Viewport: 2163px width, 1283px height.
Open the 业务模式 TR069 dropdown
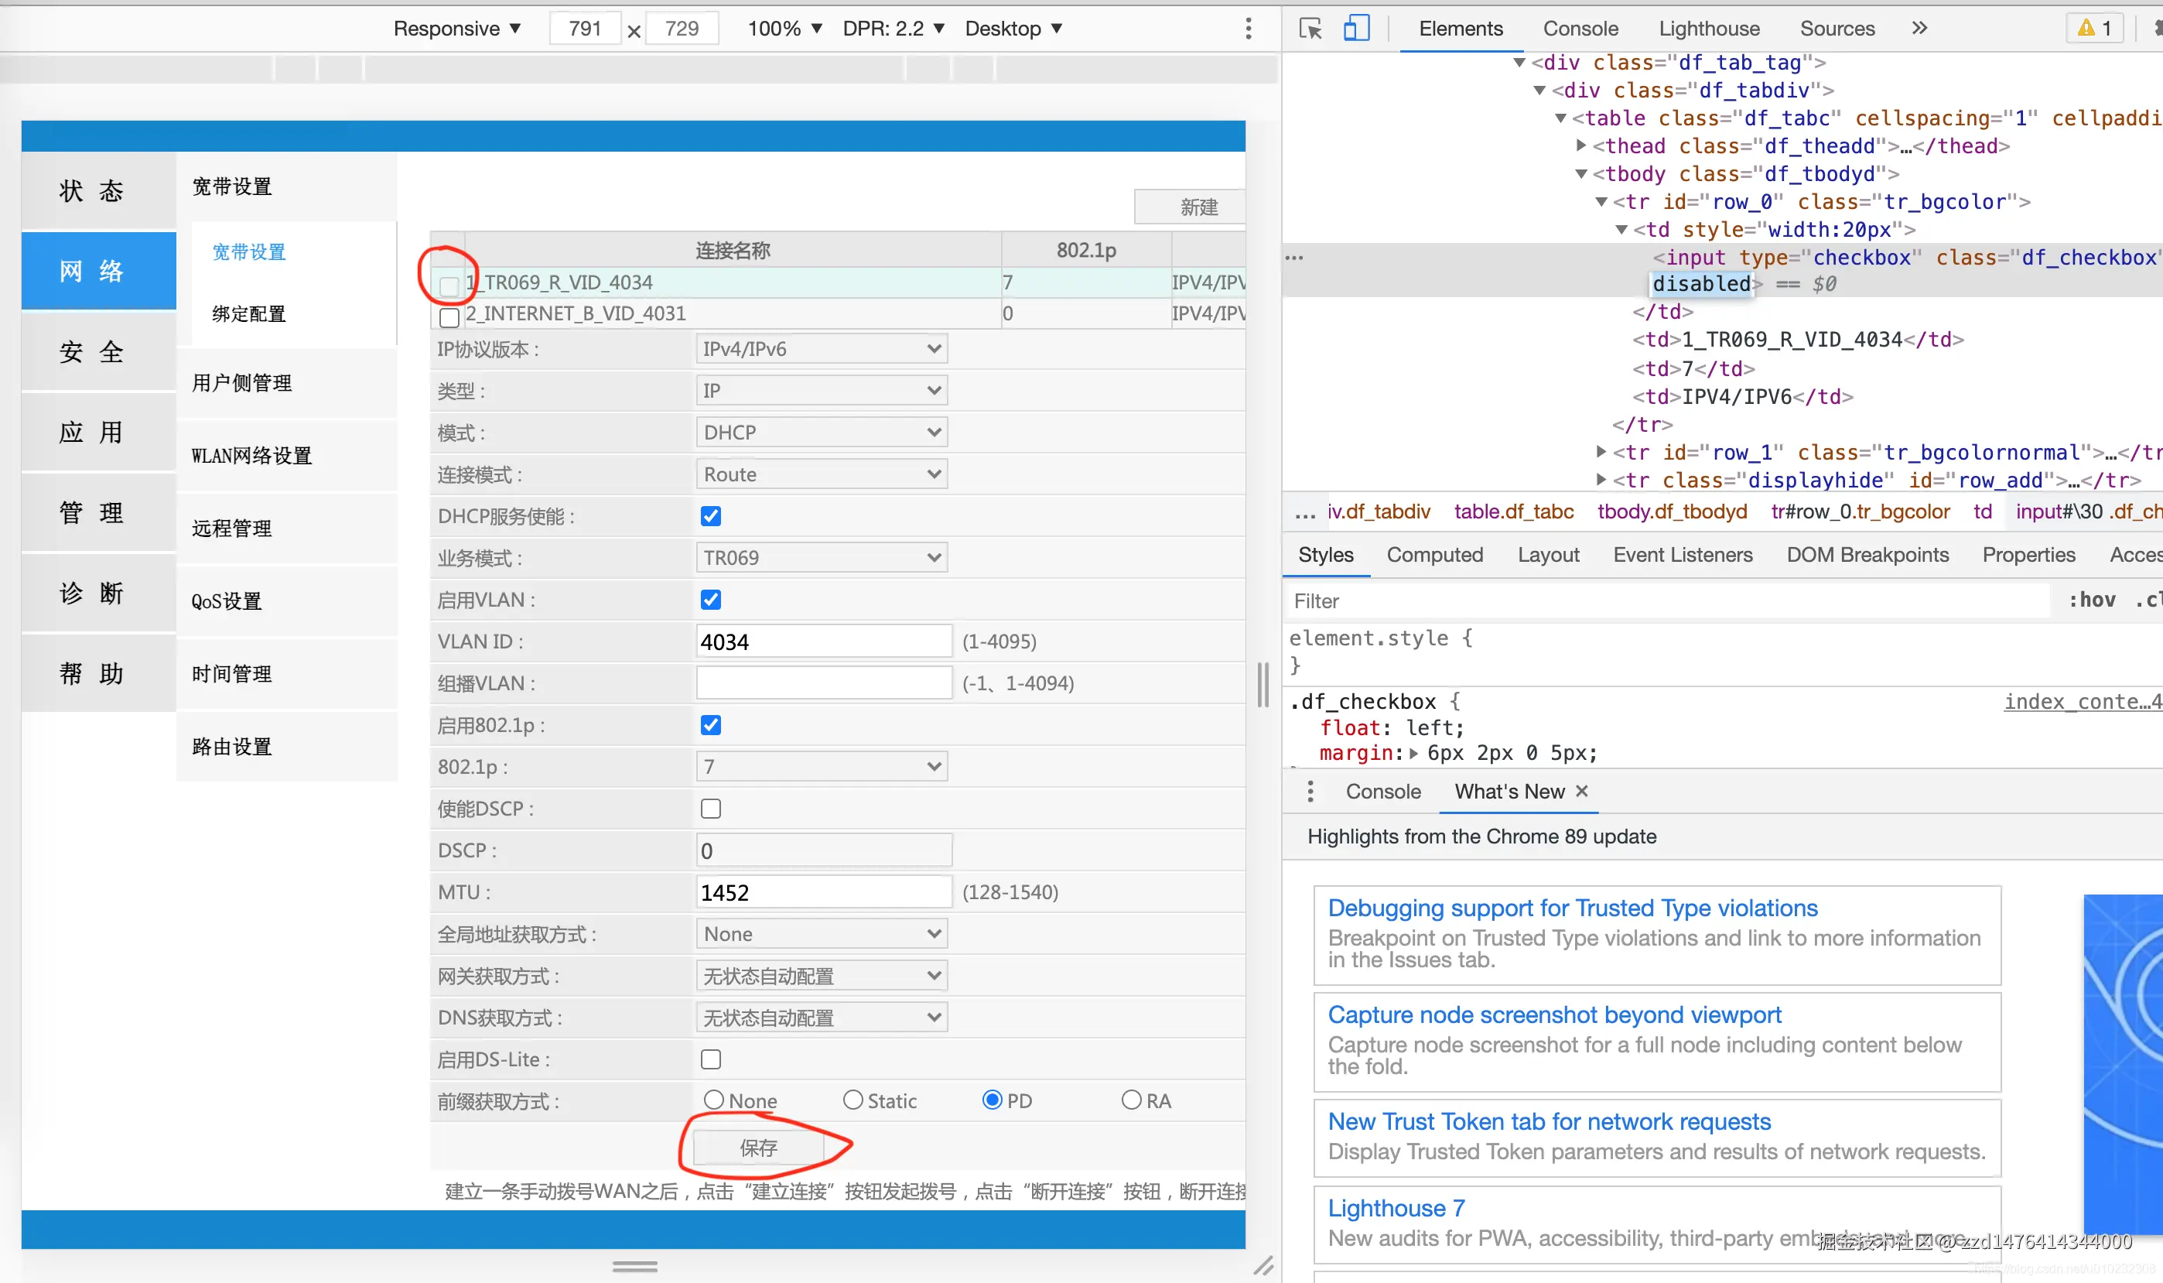821,558
